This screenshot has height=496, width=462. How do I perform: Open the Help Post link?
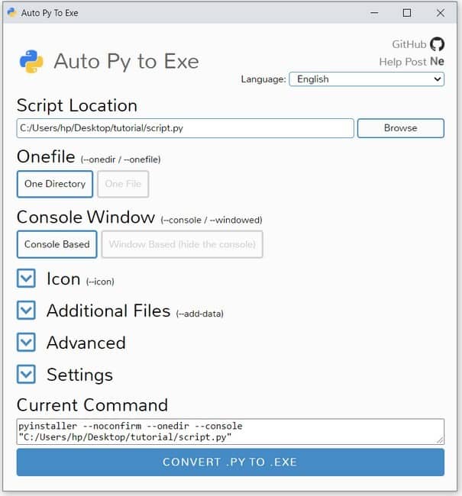point(402,62)
